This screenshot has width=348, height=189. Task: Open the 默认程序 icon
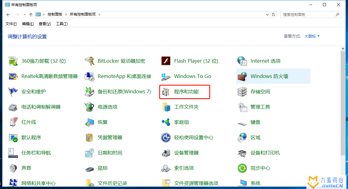tap(13, 138)
